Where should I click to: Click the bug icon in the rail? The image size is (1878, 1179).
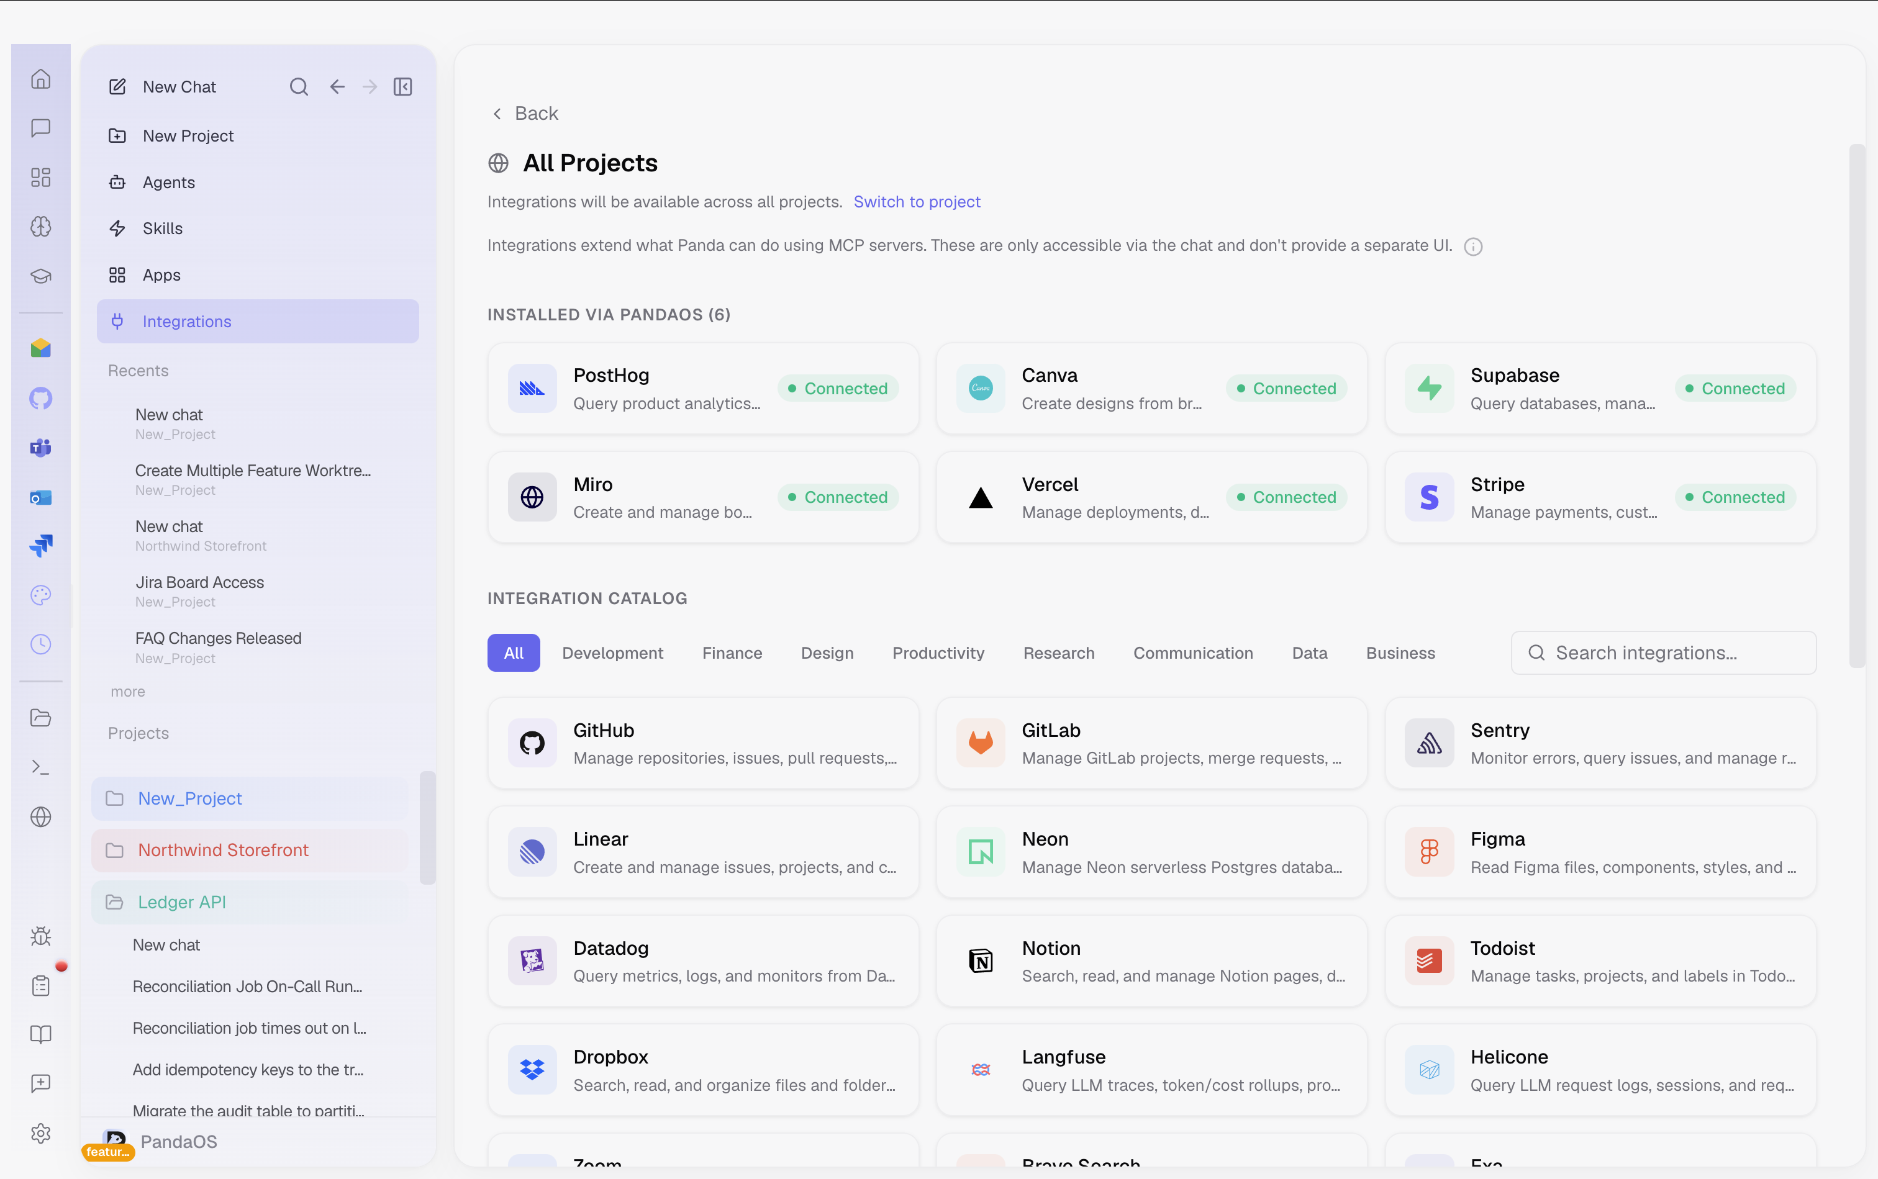click(40, 936)
